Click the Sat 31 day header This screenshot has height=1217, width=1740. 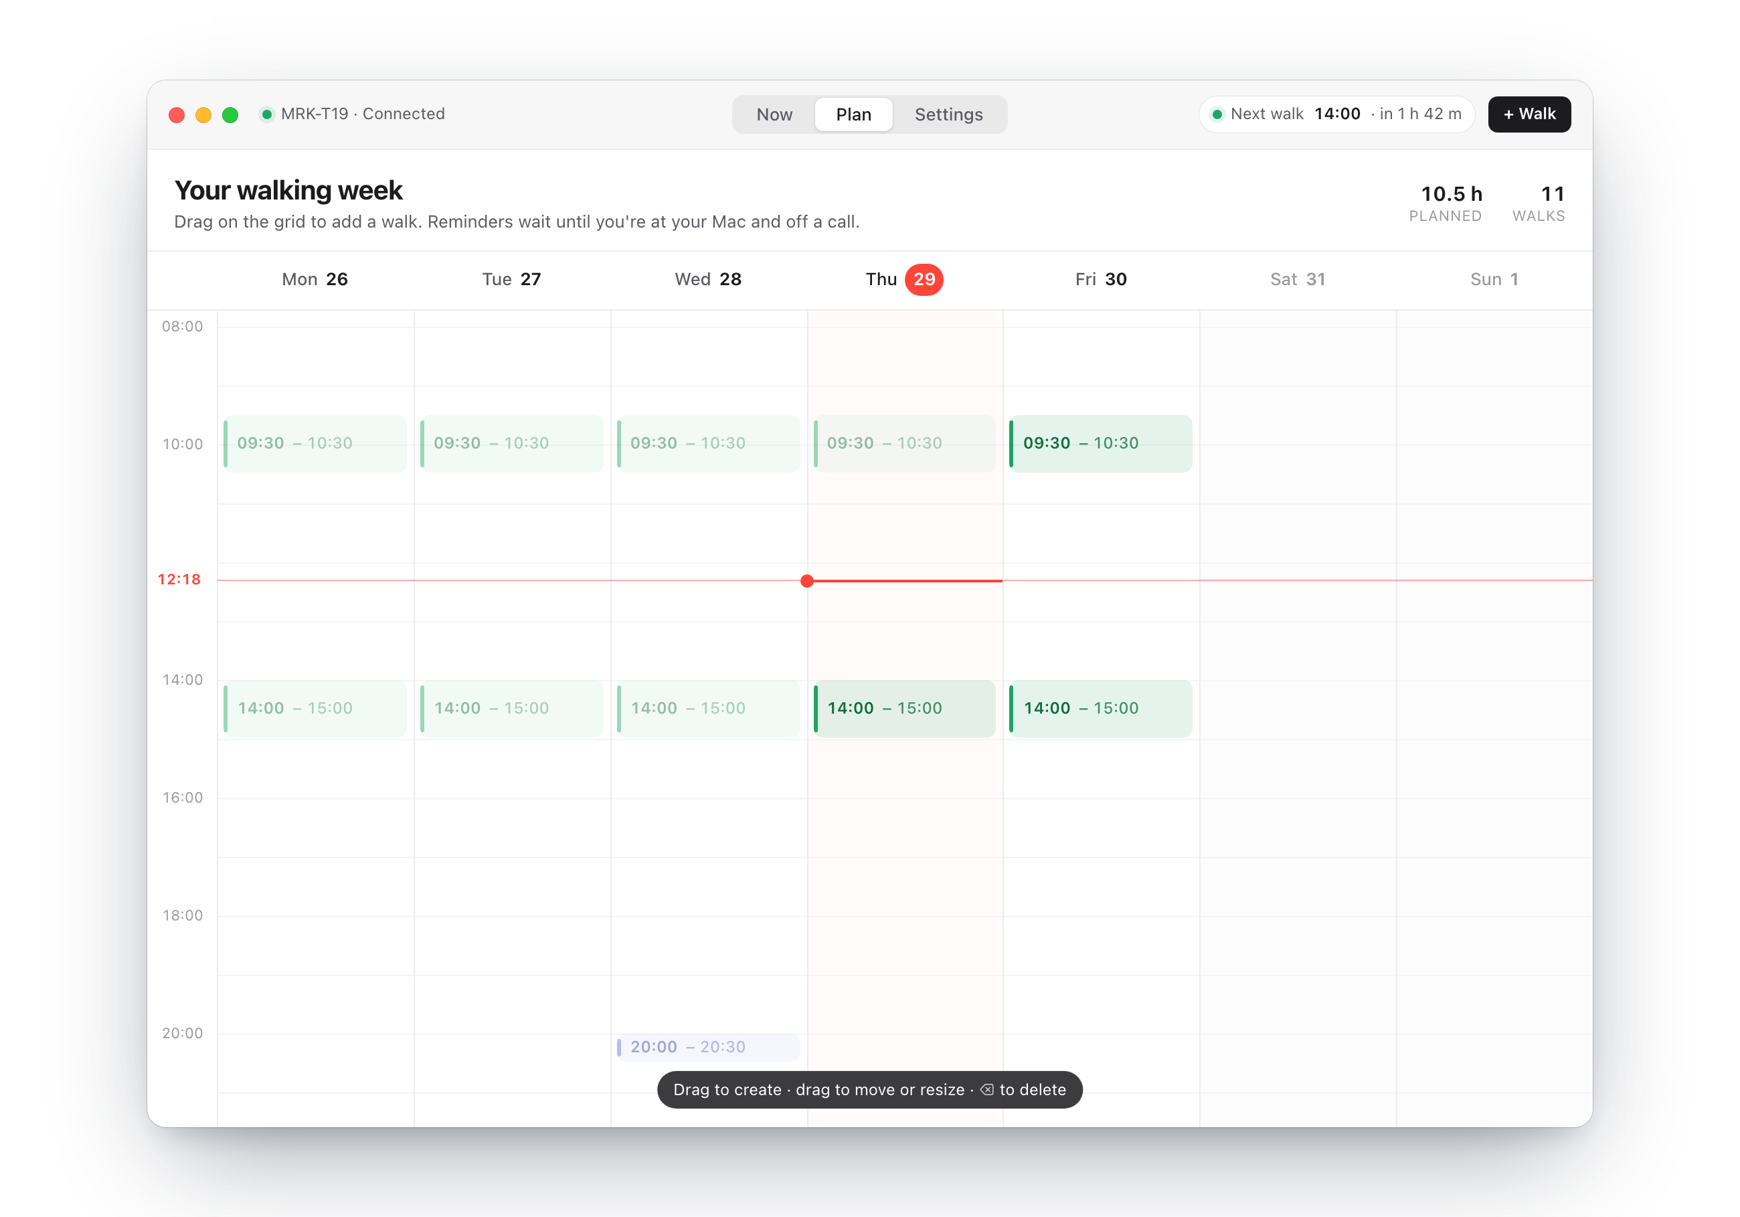(x=1298, y=279)
